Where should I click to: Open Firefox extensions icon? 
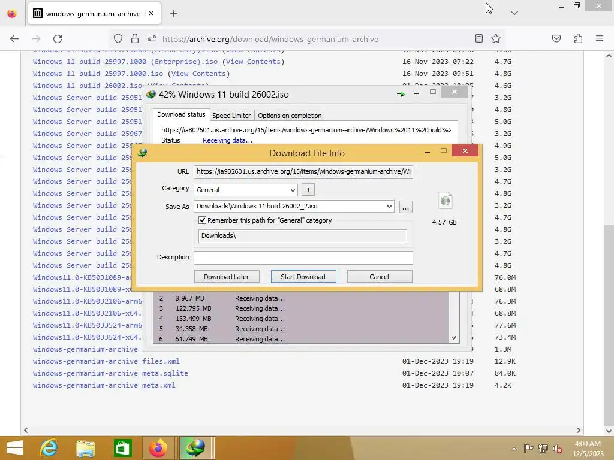(x=579, y=38)
